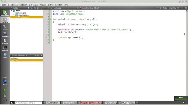Start debugging with the play-and-bug button
Image resolution: width=188 pixels, height=105 pixels.
point(5,96)
